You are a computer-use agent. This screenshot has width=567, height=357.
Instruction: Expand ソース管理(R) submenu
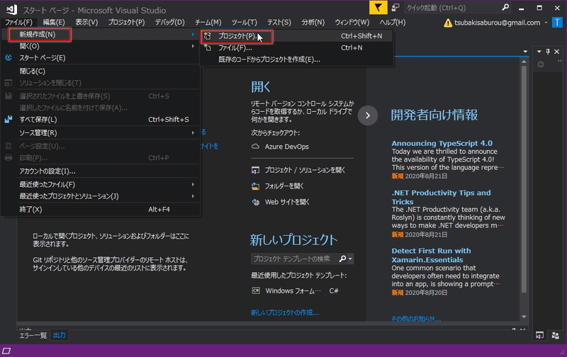point(193,133)
